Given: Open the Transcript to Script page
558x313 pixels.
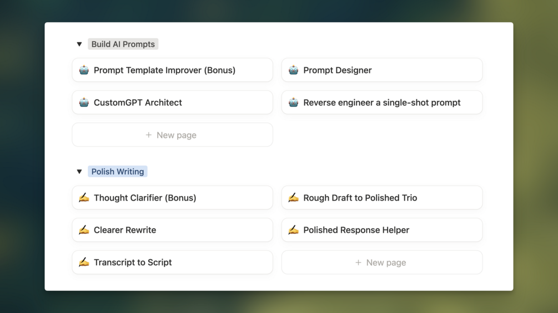Looking at the screenshot, I should pos(133,263).
